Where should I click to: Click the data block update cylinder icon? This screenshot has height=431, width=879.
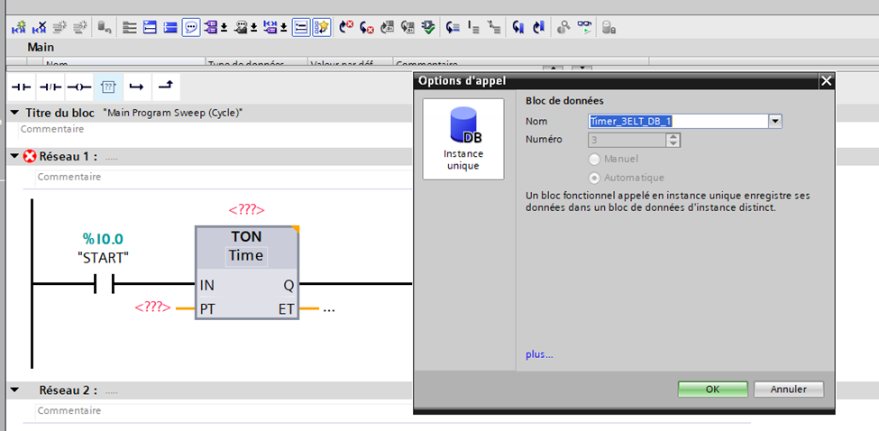(105, 27)
